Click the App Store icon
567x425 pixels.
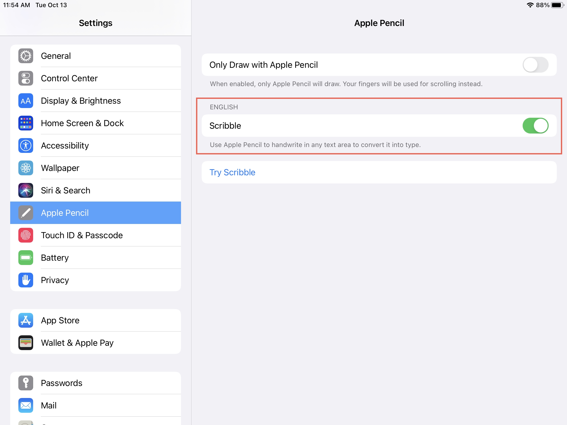26,320
